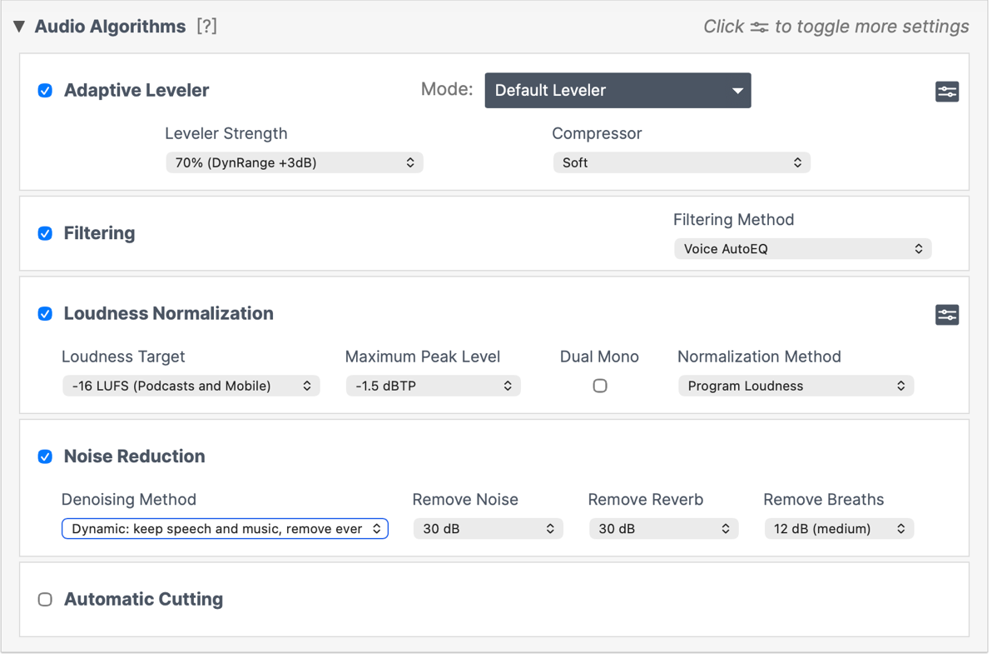Open the Denoising Method dropdown
This screenshot has height=658, width=997.
[x=225, y=529]
